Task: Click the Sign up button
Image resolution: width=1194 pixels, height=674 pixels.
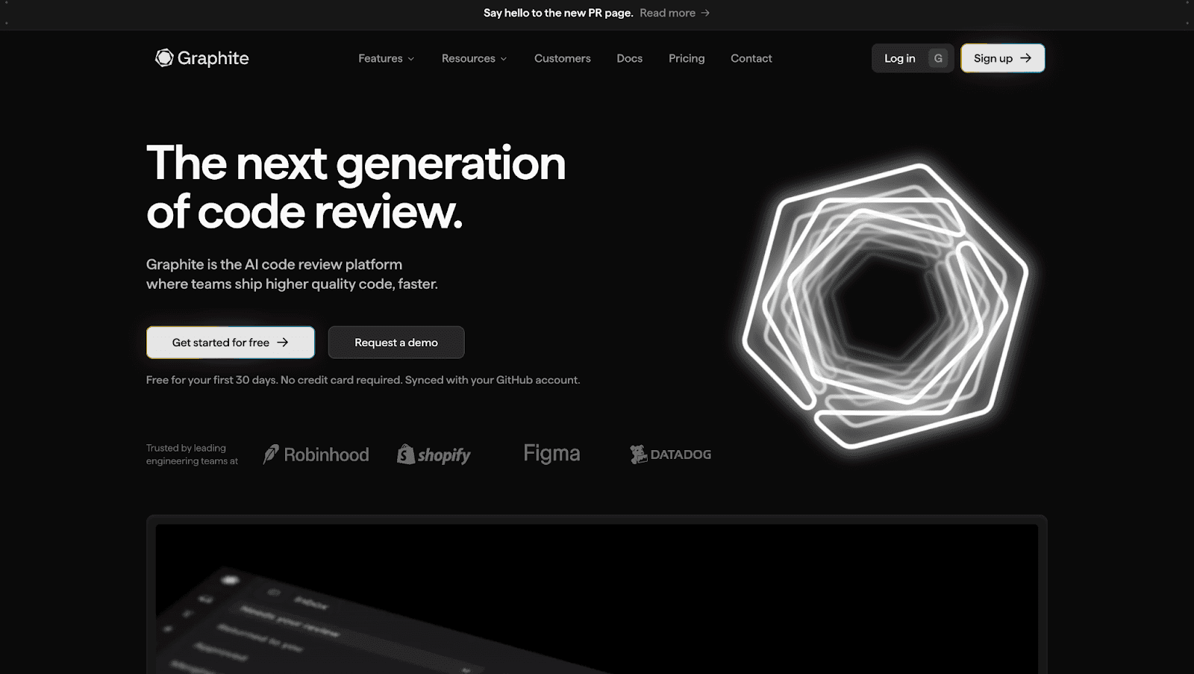Action: tap(1002, 58)
